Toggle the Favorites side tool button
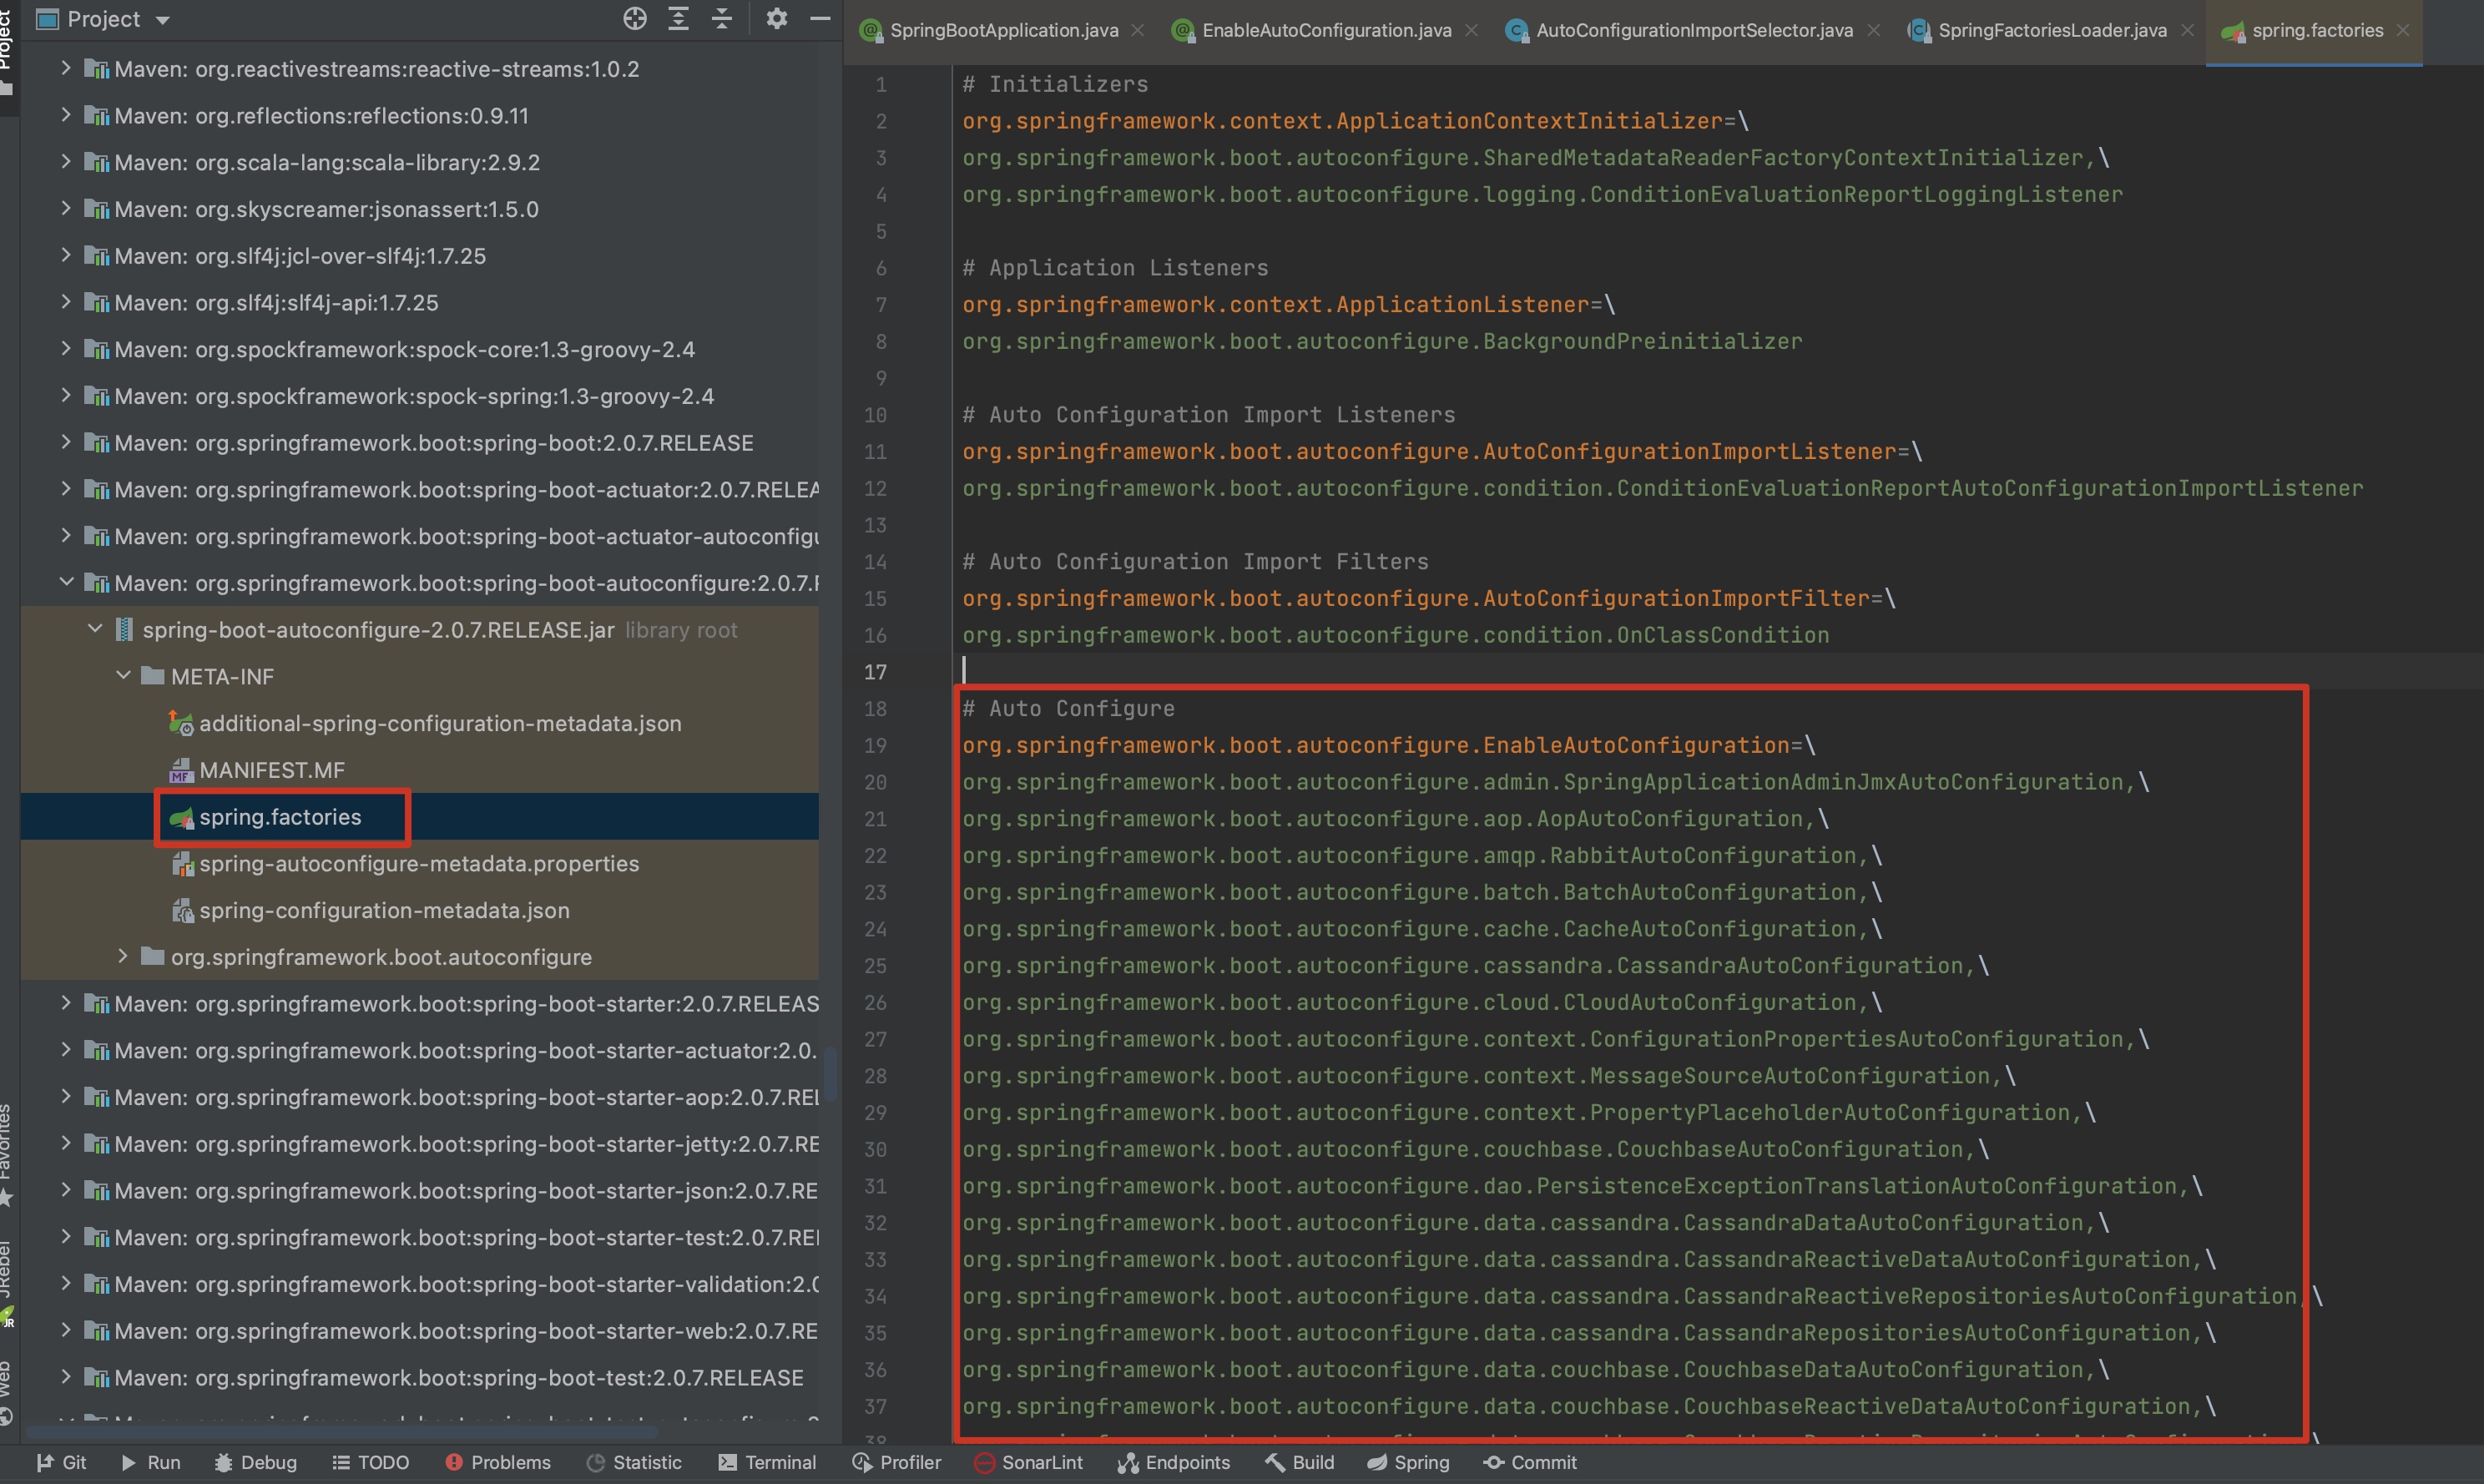The image size is (2484, 1484). [8, 1155]
